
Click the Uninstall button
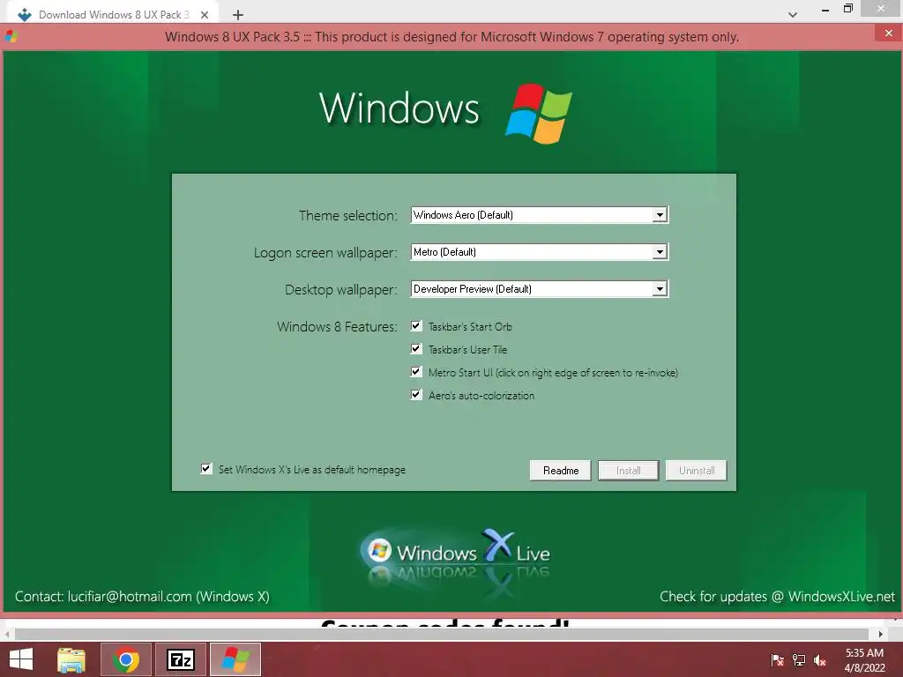[697, 471]
